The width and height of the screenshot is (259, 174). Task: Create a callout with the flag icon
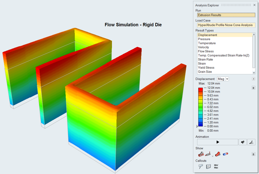point(200,166)
